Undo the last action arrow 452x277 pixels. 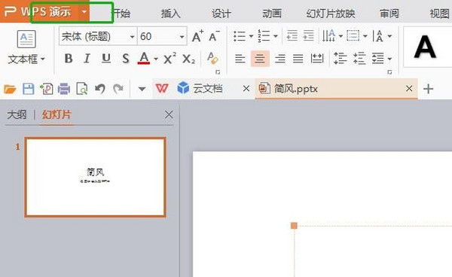coord(100,89)
